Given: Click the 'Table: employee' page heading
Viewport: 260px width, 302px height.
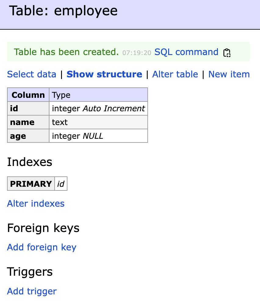Looking at the screenshot, I should click(x=63, y=11).
